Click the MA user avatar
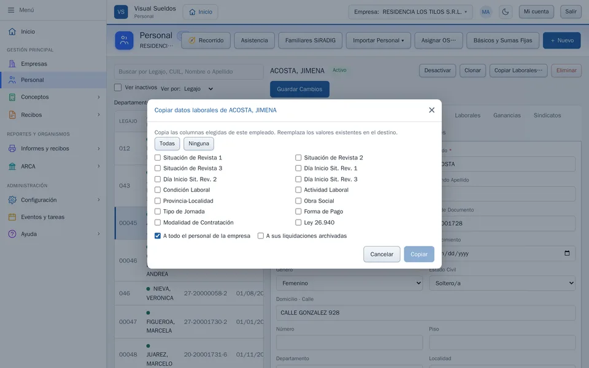 [x=486, y=12]
